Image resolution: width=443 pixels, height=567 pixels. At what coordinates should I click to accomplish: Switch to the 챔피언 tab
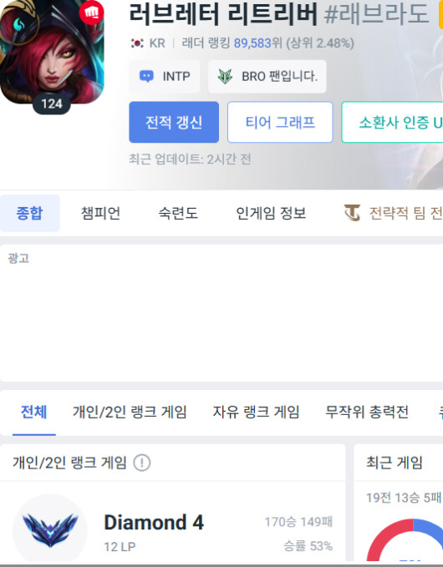(x=100, y=213)
